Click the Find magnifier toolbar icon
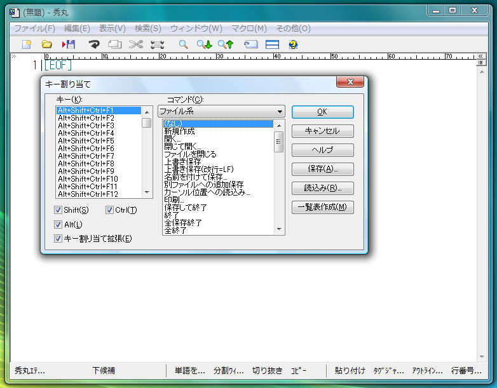Viewport: 497px width, 388px height. pos(183,44)
